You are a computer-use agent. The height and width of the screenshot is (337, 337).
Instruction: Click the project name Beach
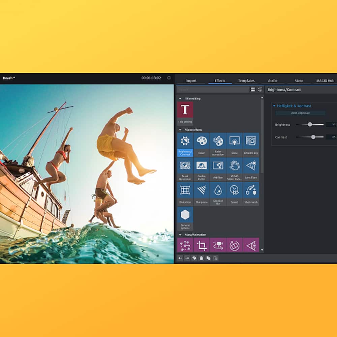pos(9,78)
